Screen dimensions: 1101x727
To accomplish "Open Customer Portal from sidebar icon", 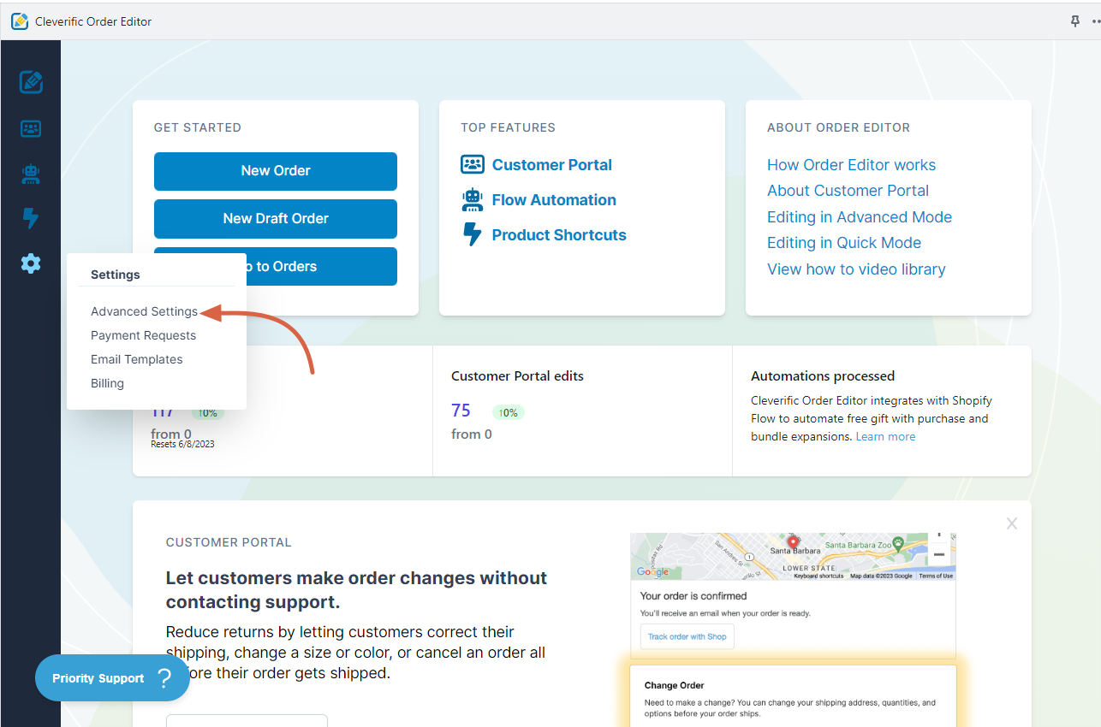I will (x=31, y=128).
